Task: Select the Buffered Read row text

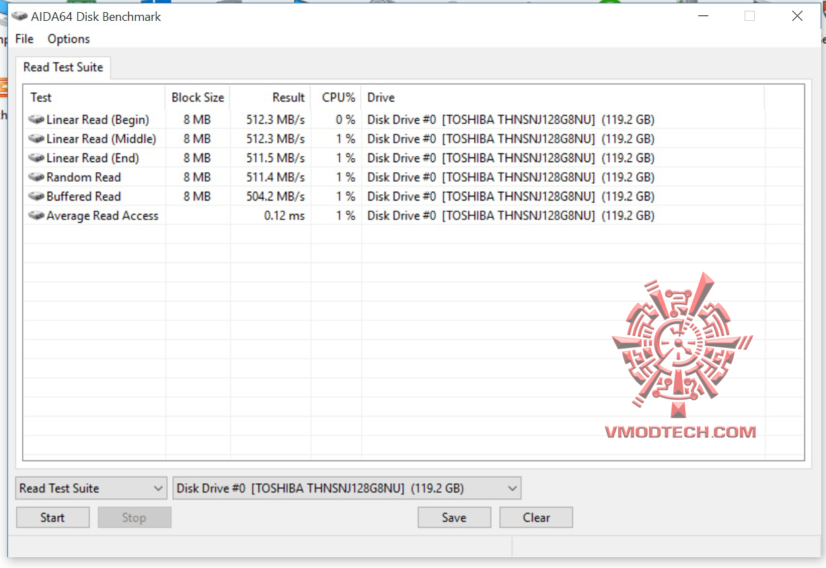Action: [x=83, y=197]
